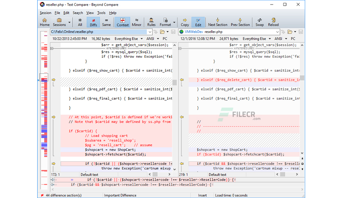Open Sessions toolbar button
The height and width of the screenshot is (198, 342).
(59, 22)
